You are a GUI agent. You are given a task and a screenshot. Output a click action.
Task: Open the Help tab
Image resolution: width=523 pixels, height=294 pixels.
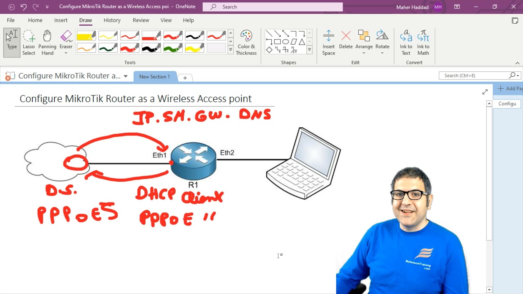point(188,20)
